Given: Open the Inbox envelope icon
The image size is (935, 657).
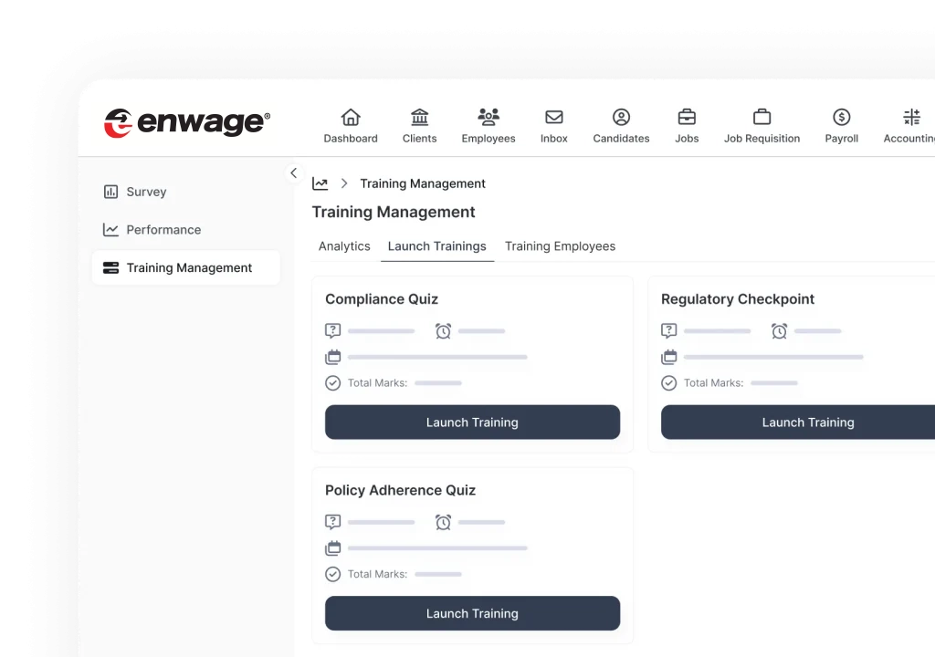Looking at the screenshot, I should (553, 118).
